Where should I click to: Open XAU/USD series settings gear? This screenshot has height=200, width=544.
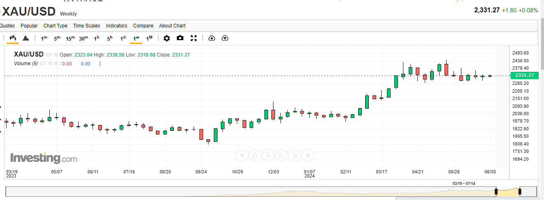pyautogui.click(x=56, y=55)
